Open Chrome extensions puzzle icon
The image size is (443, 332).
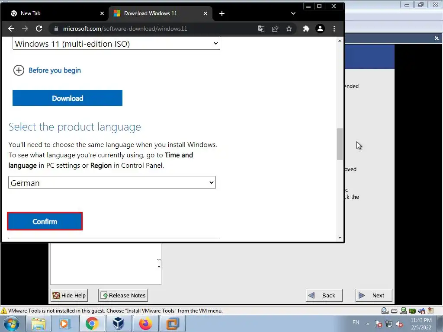pyautogui.click(x=306, y=29)
